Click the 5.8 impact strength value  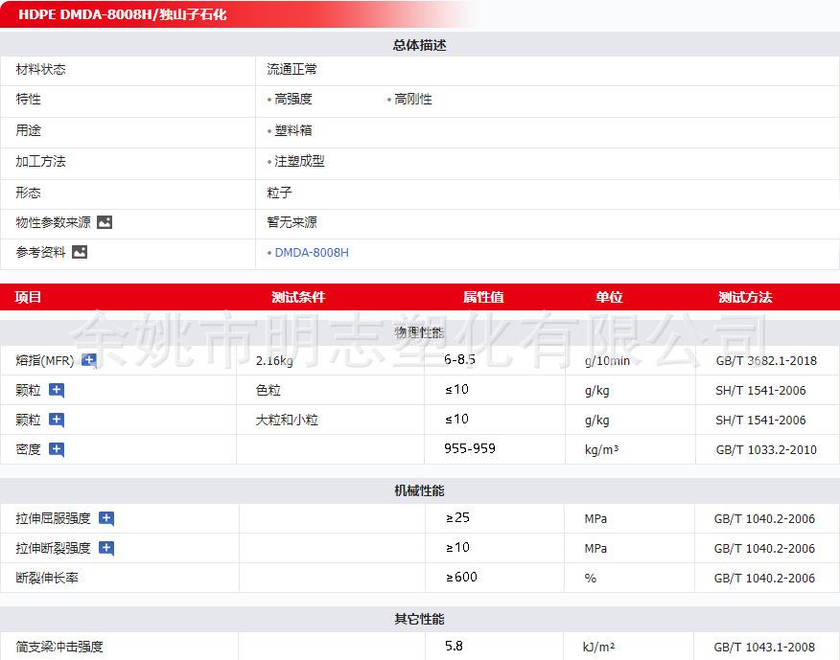click(454, 646)
